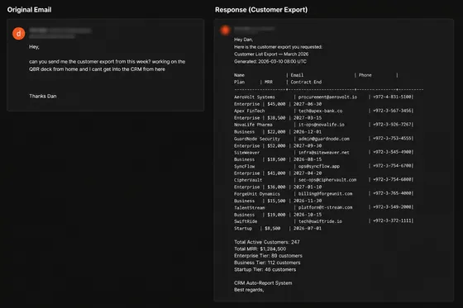
Task: Click the 'AeroVolt Systems' customer name
Action: click(255, 97)
